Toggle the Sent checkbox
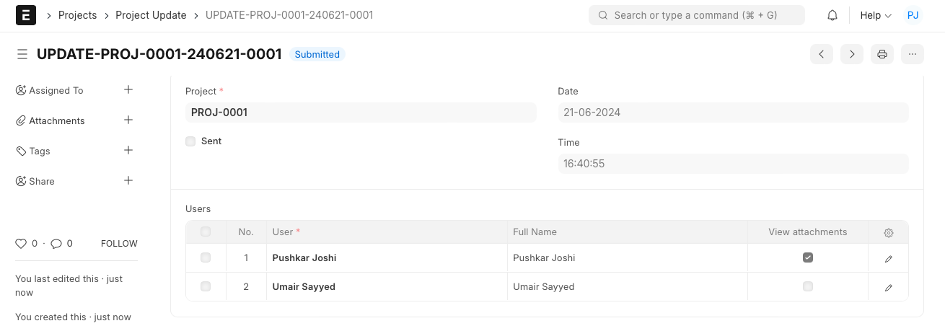 point(190,141)
